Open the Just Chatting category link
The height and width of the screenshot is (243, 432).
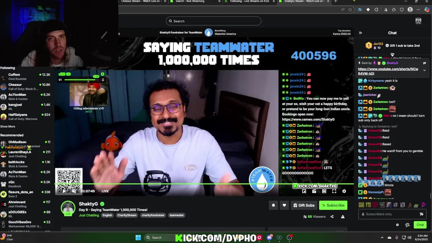tap(89, 215)
